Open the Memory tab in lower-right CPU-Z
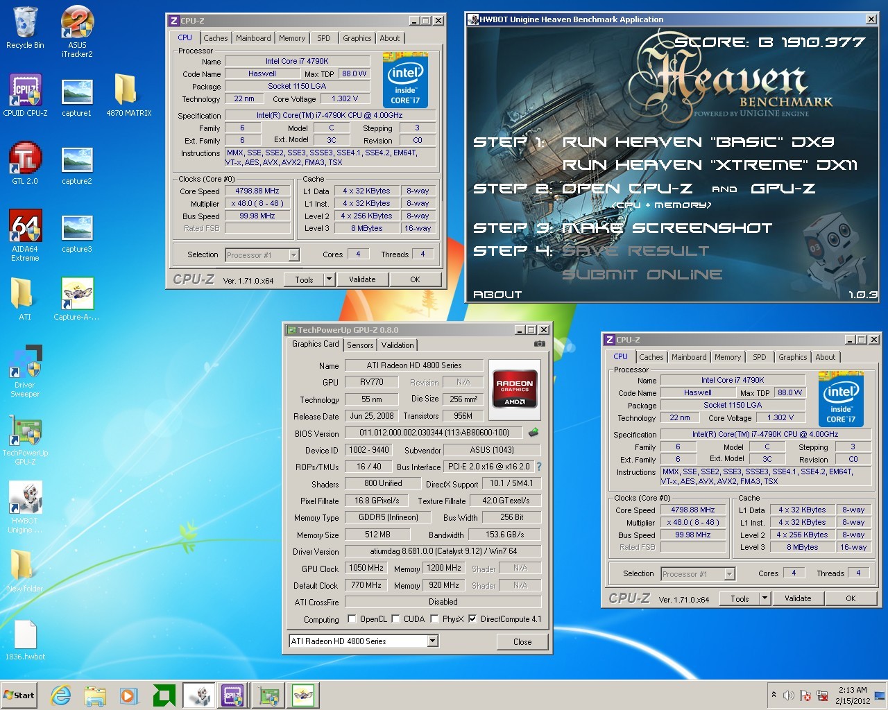The width and height of the screenshot is (888, 710). (728, 357)
